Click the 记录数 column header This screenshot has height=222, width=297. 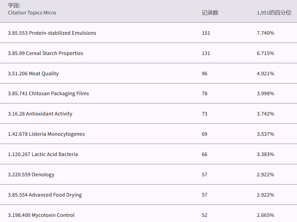point(210,13)
